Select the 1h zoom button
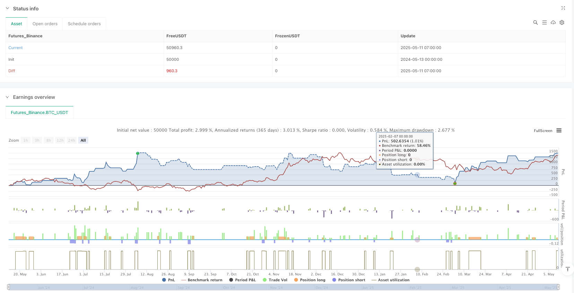 26,140
